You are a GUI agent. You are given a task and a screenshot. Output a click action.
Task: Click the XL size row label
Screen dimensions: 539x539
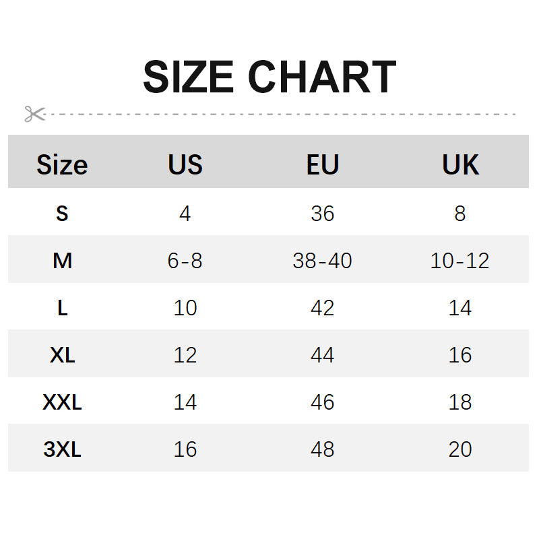point(62,355)
